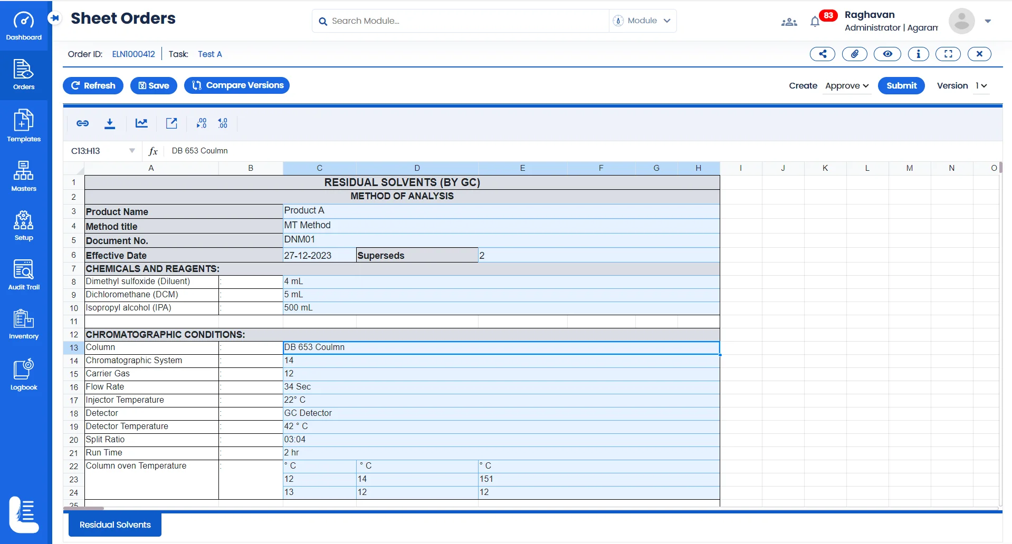Screen dimensions: 1012x544
Task: Select the CHROMATOGRAPHIC CONDITIONS header row cell
Action: coord(402,335)
